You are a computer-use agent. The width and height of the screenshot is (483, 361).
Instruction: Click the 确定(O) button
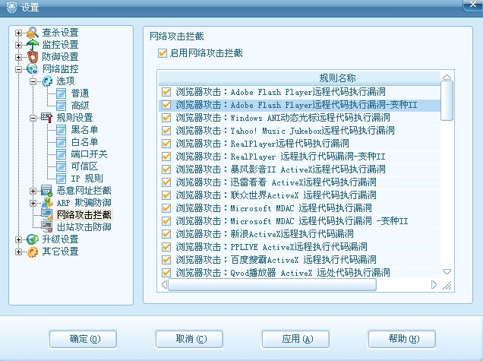(83, 339)
